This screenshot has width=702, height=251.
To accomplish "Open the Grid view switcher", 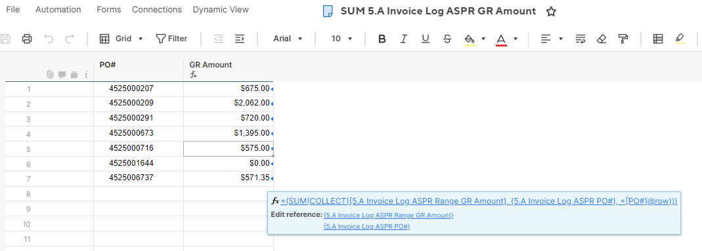I will click(121, 39).
